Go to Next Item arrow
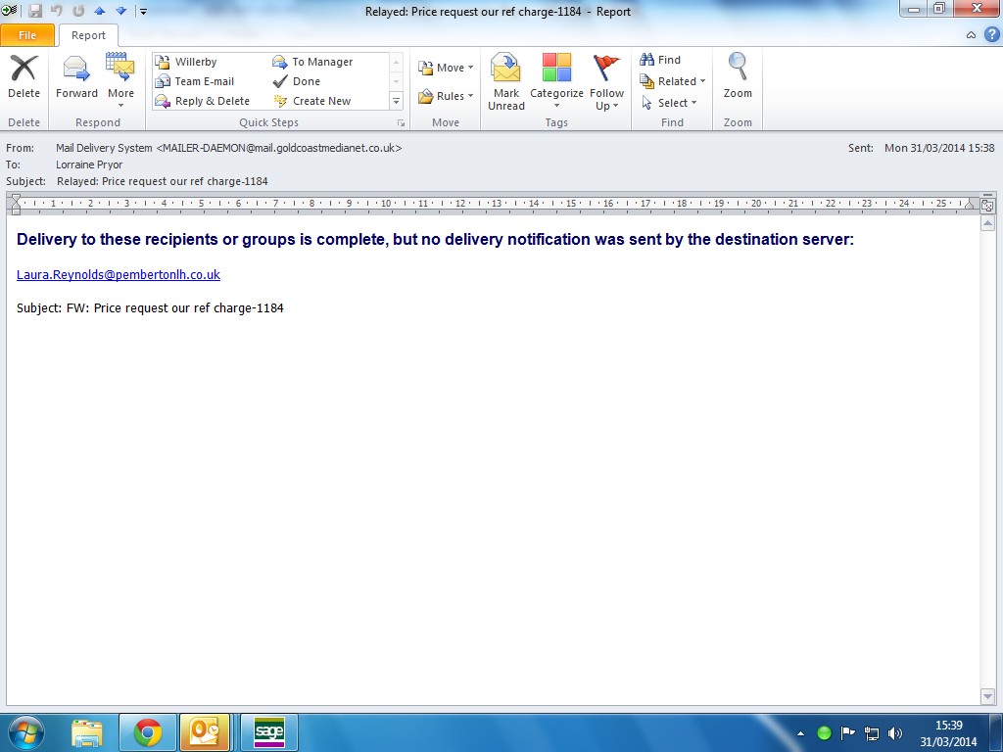Screen dimensions: 1003x752 [x=120, y=11]
